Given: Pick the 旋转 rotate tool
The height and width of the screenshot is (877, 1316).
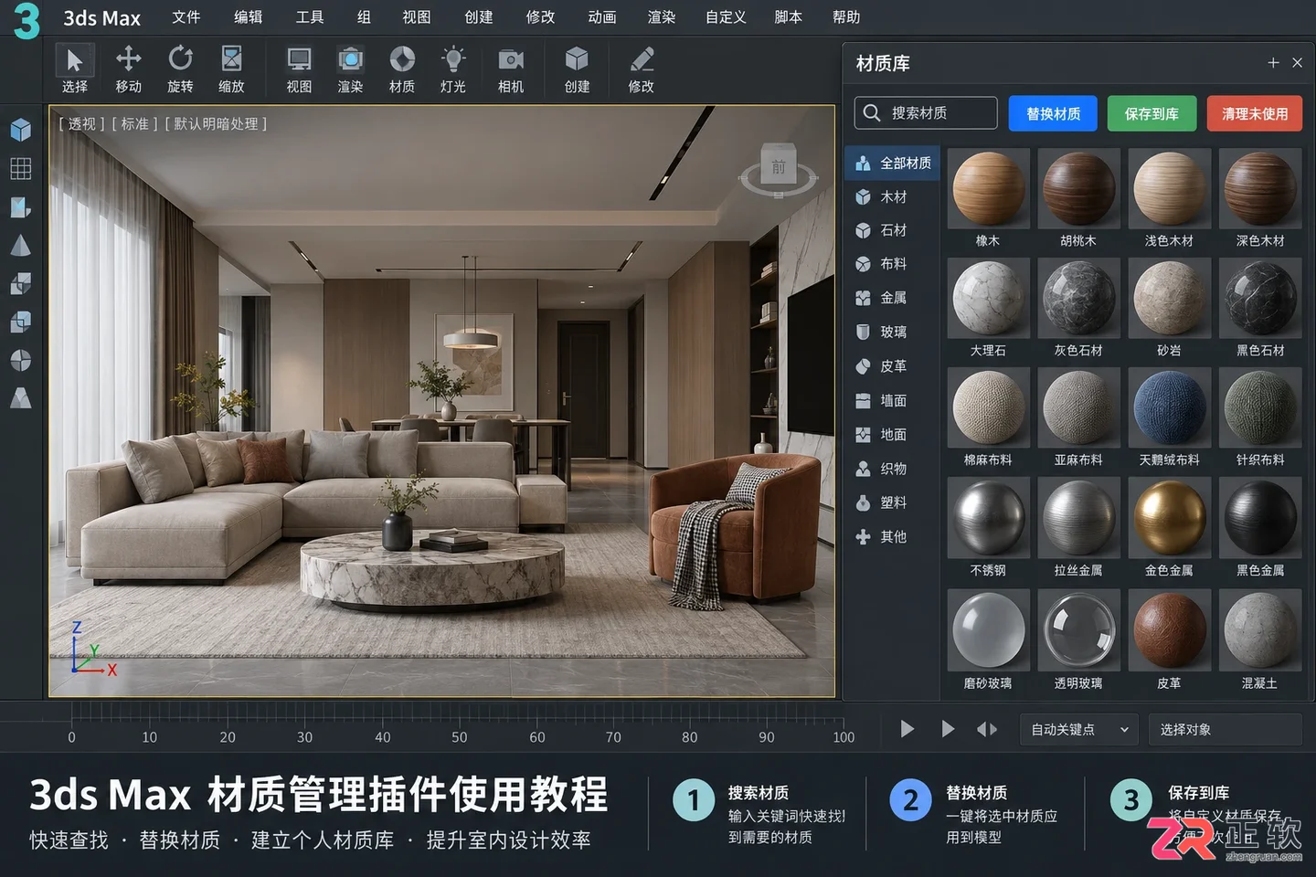Looking at the screenshot, I should pos(180,69).
